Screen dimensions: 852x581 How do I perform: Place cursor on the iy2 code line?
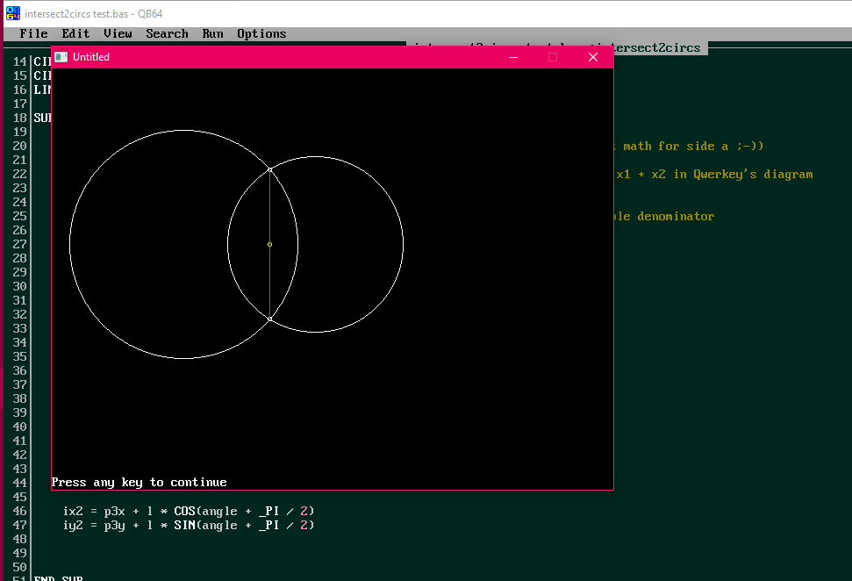pyautogui.click(x=188, y=525)
